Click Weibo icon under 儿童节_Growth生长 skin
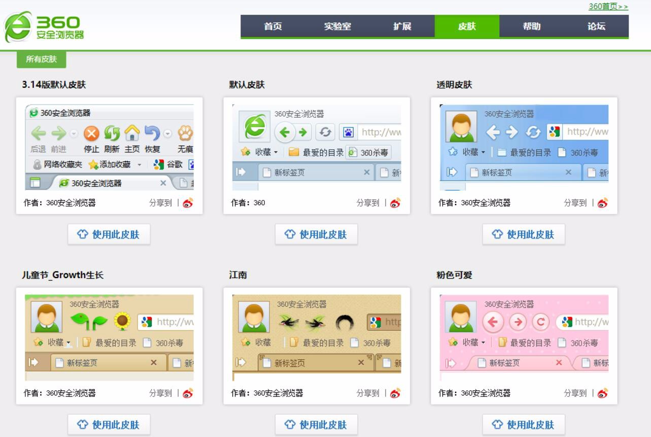This screenshot has height=437, width=651. pyautogui.click(x=188, y=393)
